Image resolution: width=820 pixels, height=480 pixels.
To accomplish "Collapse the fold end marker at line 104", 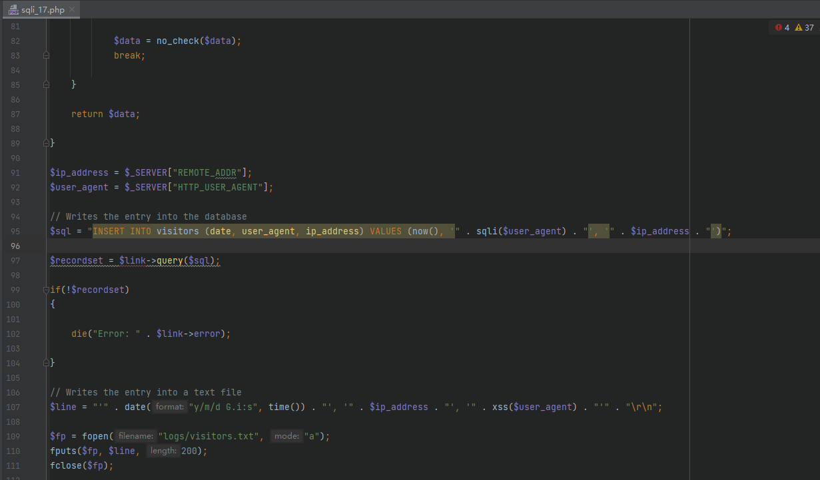I will (x=46, y=363).
